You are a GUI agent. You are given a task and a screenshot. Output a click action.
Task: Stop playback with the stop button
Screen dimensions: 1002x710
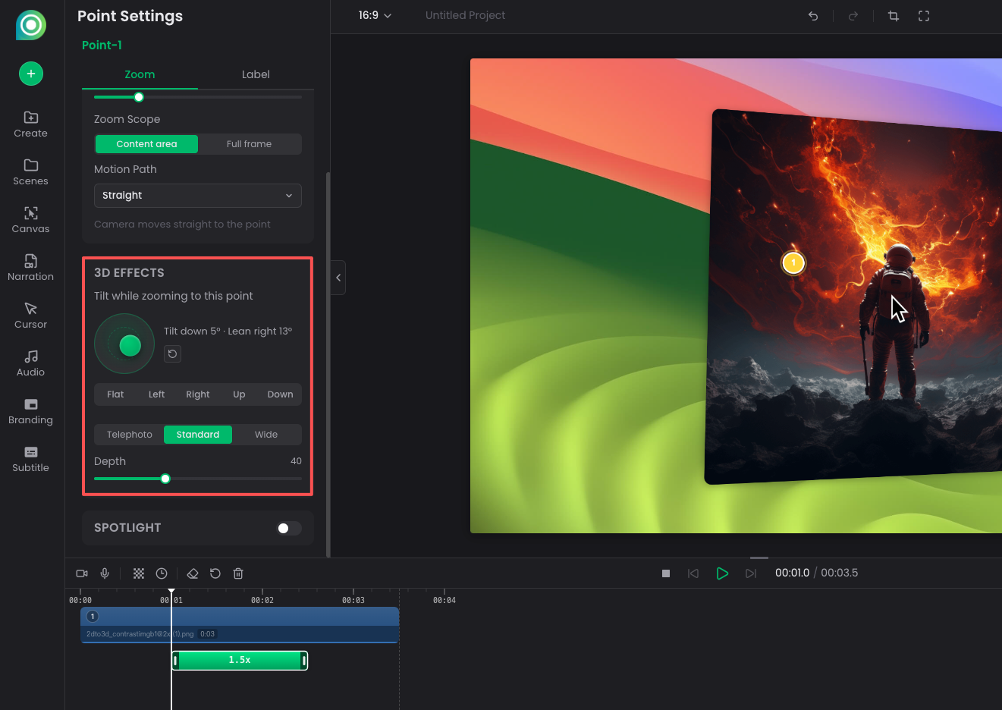click(666, 573)
